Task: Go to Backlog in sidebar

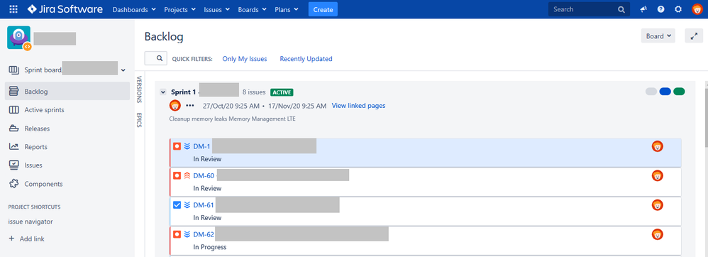Action: click(67, 92)
